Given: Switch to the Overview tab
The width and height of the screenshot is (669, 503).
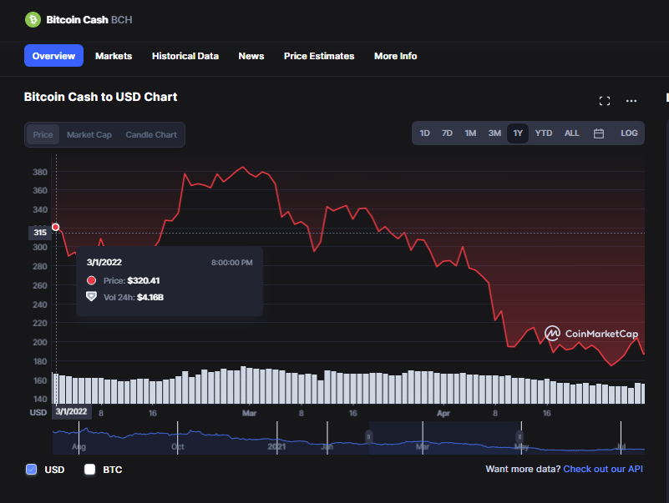Looking at the screenshot, I should (53, 56).
